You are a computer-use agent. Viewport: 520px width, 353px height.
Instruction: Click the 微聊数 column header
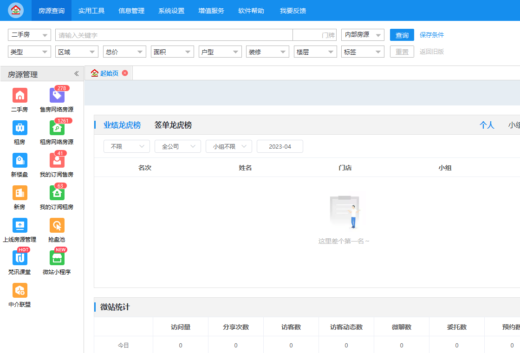[x=402, y=327]
